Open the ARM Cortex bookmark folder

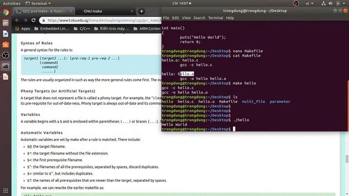click(147, 28)
